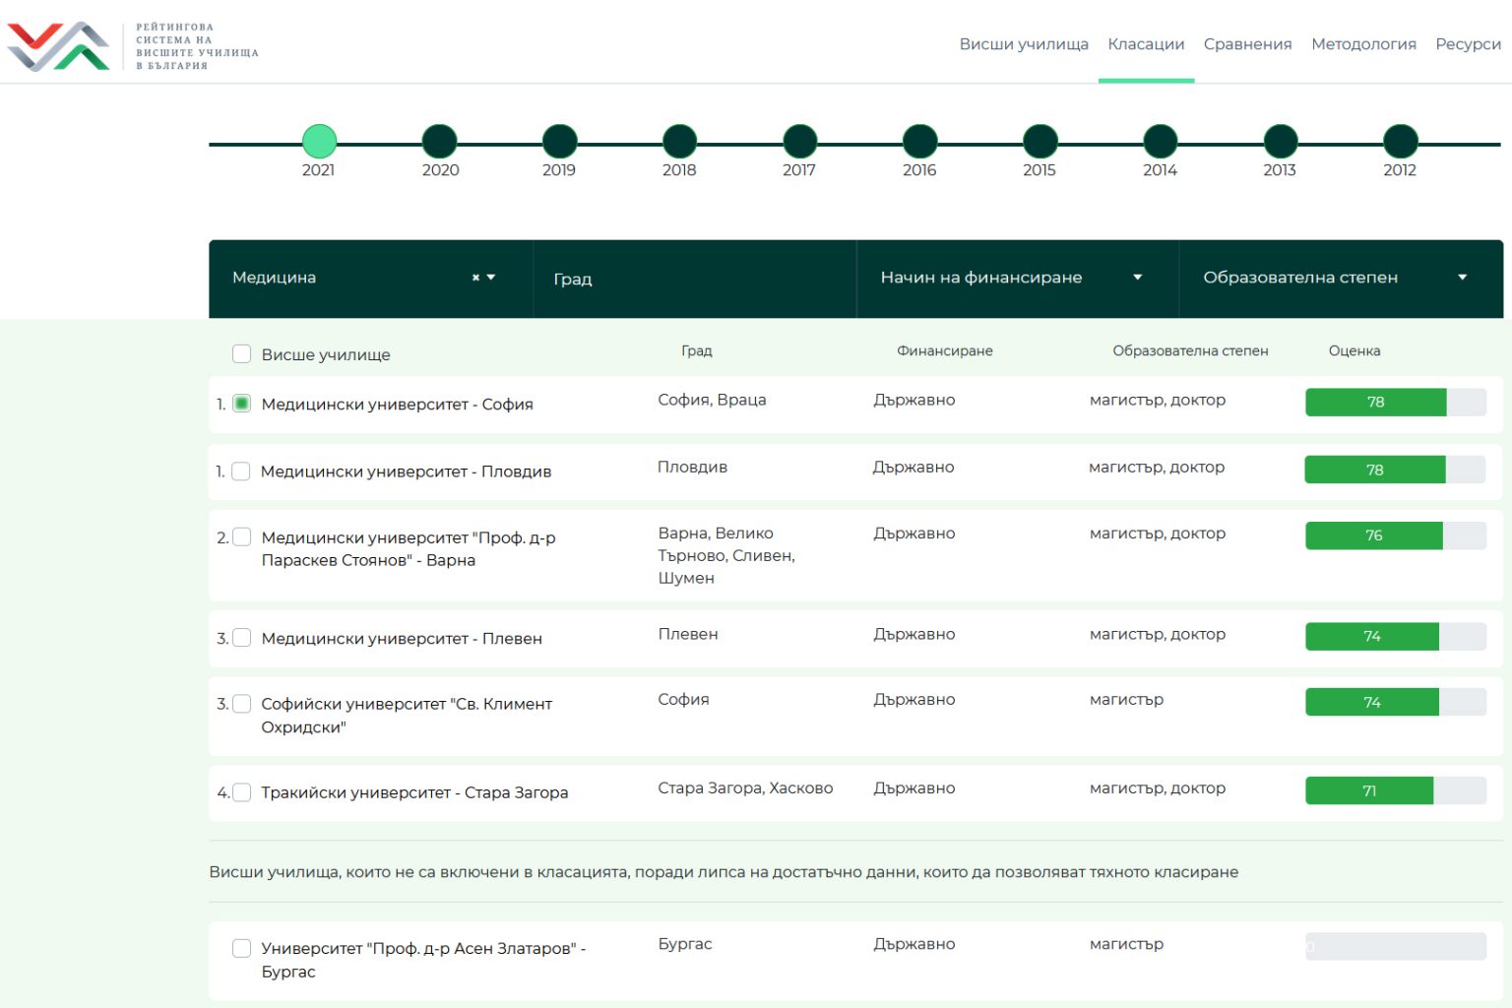Open Медицински университет - Пловдив link
The image size is (1512, 1008).
(406, 472)
